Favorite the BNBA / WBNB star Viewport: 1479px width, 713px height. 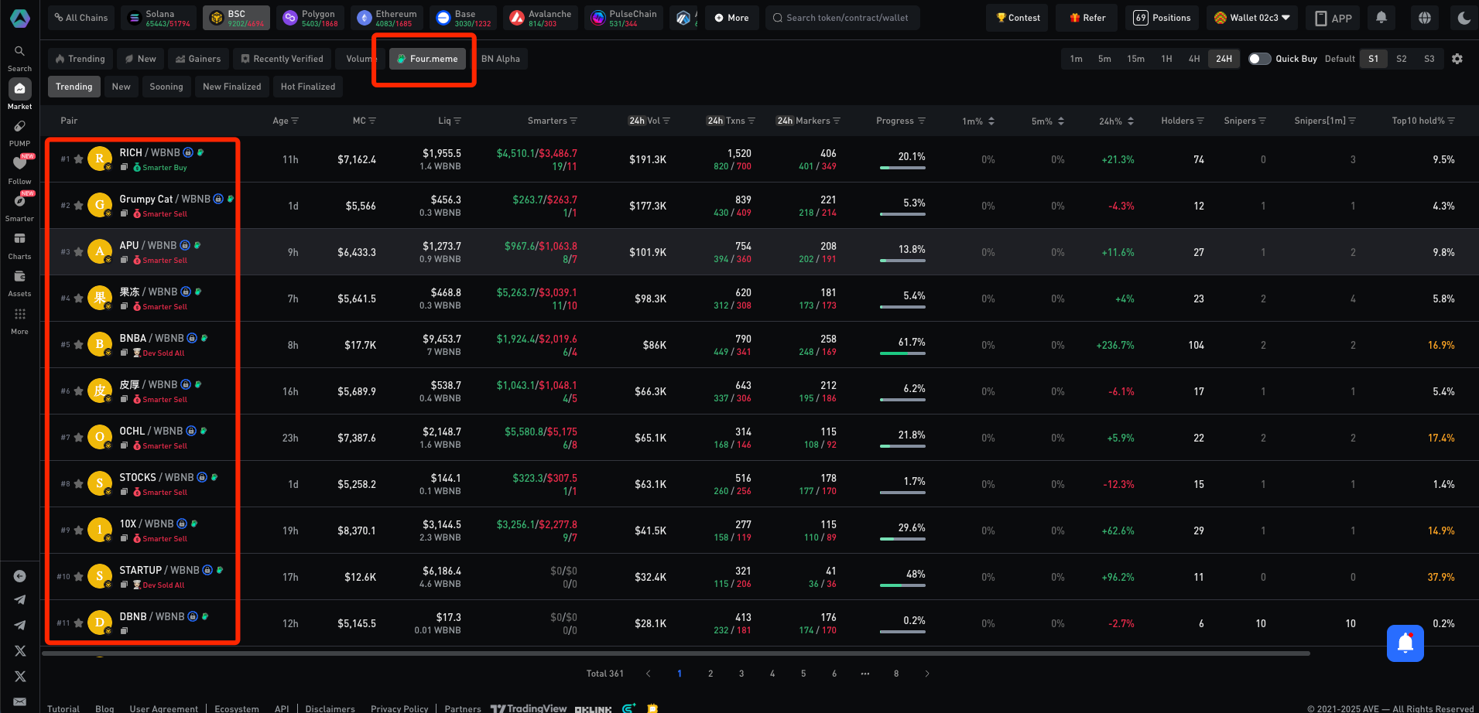point(78,345)
